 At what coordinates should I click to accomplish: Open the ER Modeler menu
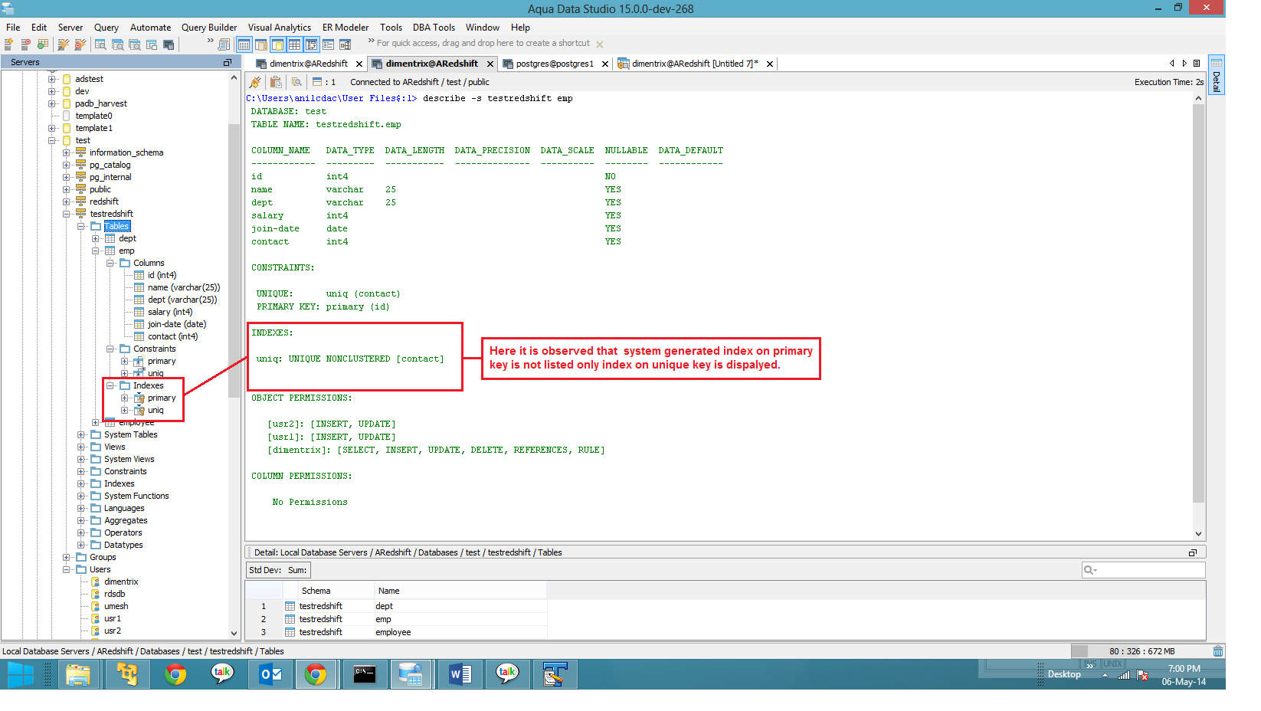[346, 28]
